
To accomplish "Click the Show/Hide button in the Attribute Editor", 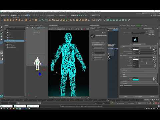I will click(x=151, y=35).
